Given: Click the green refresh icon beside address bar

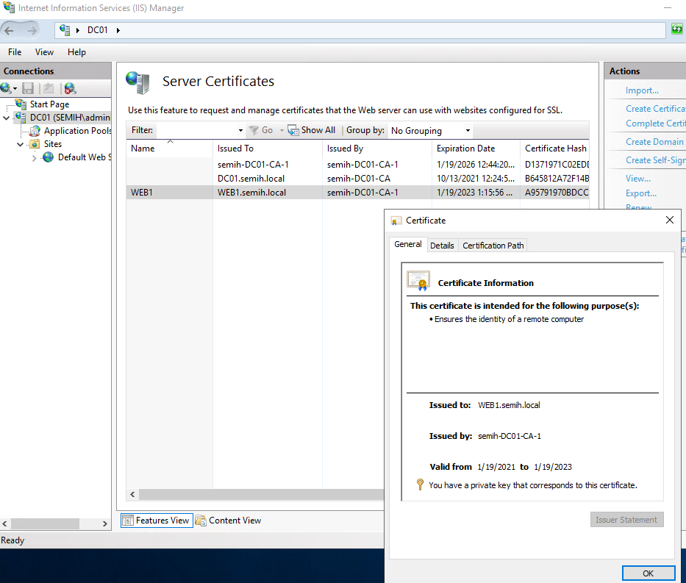Looking at the screenshot, I should 676,29.
